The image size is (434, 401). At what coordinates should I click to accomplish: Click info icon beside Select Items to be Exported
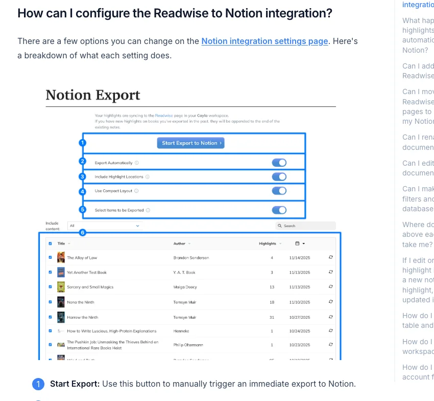(148, 210)
